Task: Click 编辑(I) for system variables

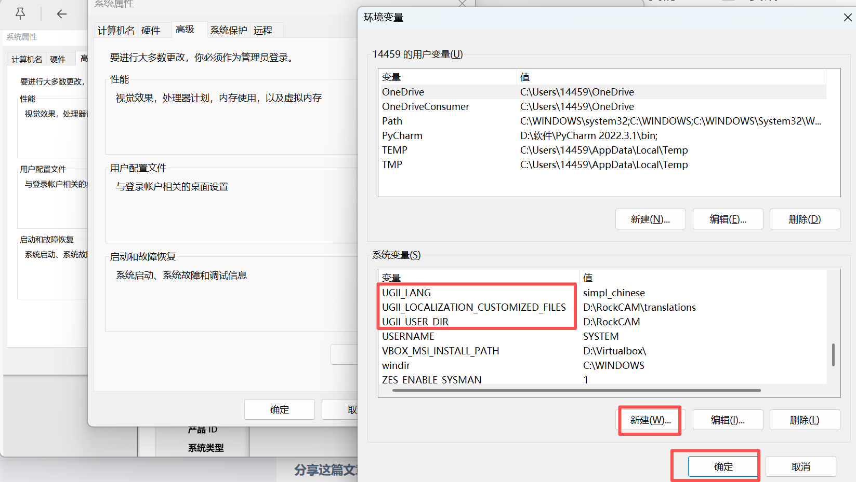Action: click(x=728, y=420)
